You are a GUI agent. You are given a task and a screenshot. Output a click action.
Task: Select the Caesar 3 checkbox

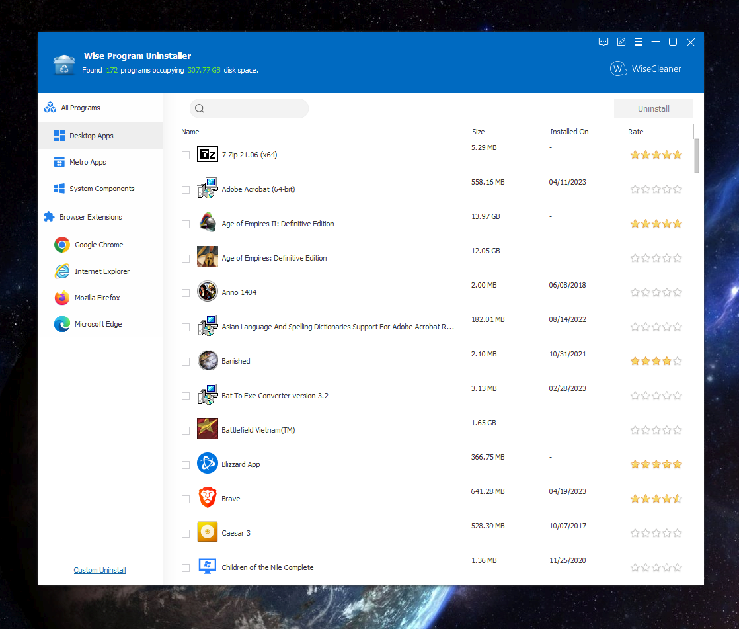[186, 534]
